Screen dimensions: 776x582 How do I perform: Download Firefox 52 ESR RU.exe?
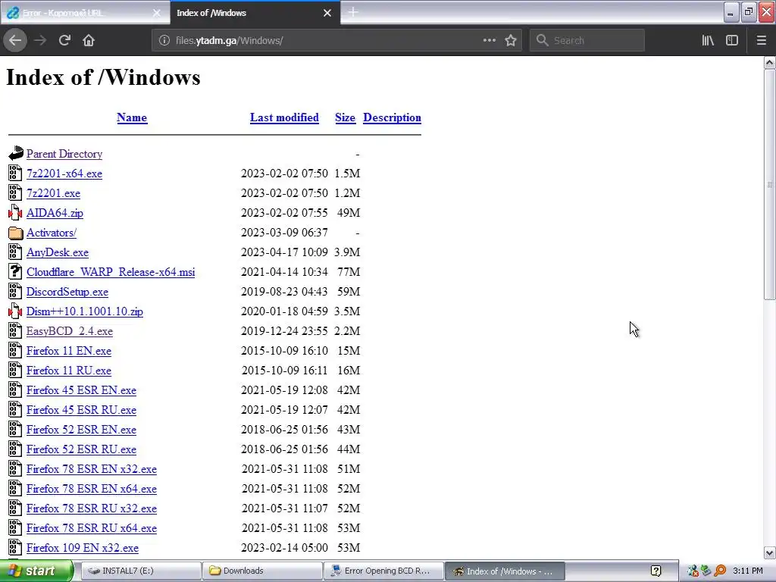(x=81, y=449)
